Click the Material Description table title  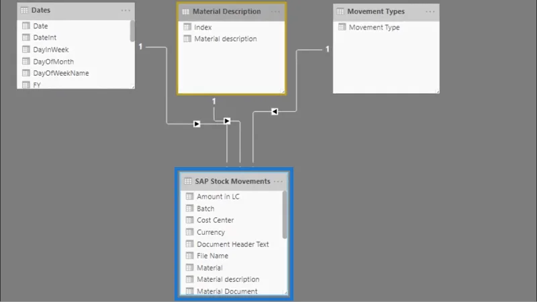pos(227,11)
